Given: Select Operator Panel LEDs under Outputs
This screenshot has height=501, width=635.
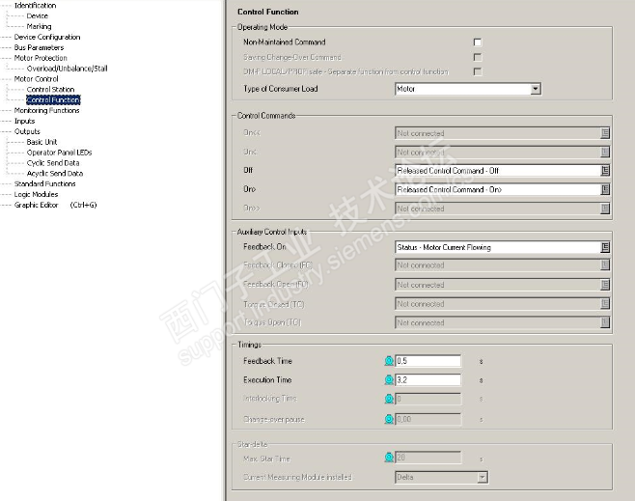Looking at the screenshot, I should pos(59,153).
